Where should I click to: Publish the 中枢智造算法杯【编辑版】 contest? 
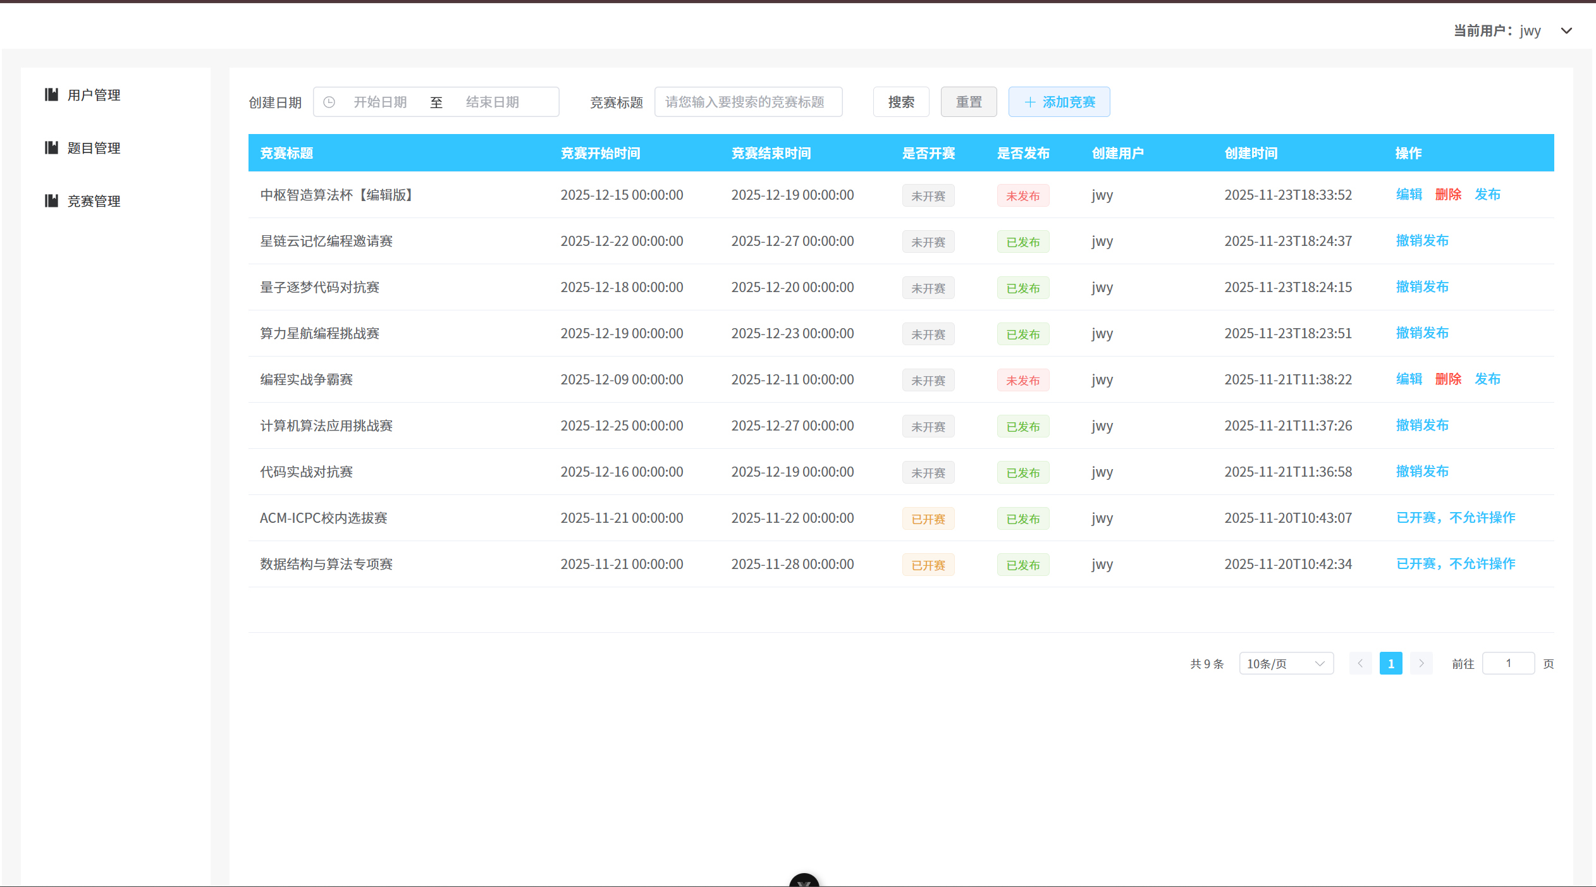(1487, 195)
